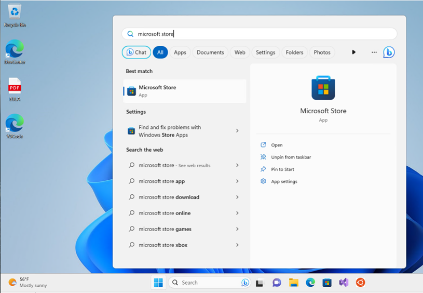Click the search magnifier icon in search box
Viewport: 423px width, 293px height.
pyautogui.click(x=130, y=34)
